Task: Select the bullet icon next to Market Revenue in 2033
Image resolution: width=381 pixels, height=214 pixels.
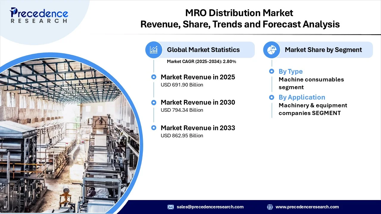Action: 154,128
